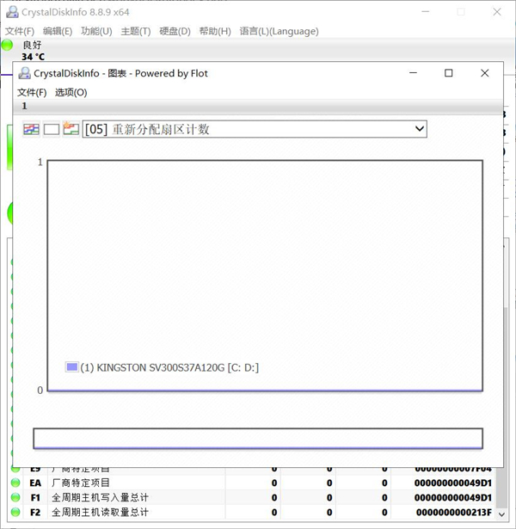Click the empty white box icon

[x=52, y=129]
